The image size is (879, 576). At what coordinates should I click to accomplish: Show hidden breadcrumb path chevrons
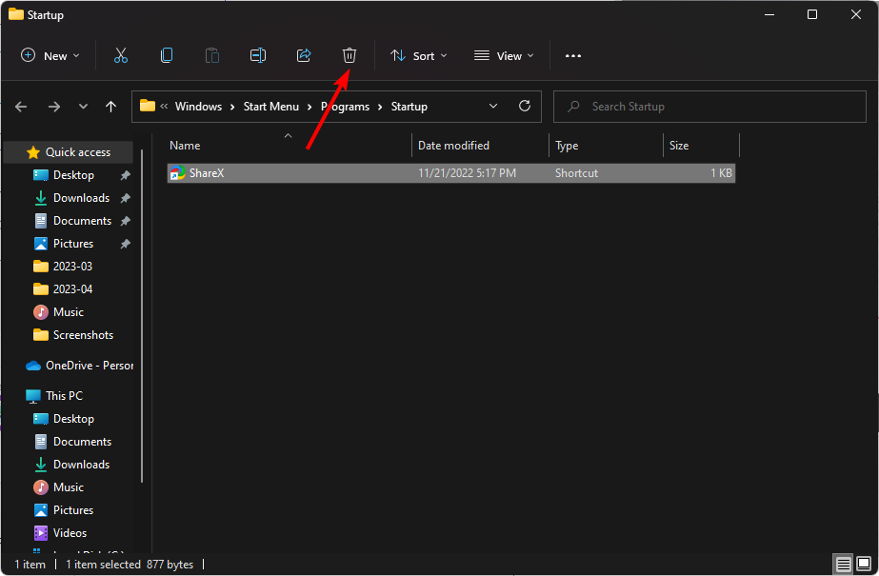164,106
